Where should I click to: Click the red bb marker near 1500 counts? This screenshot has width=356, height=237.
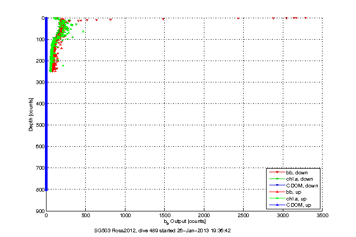(163, 19)
